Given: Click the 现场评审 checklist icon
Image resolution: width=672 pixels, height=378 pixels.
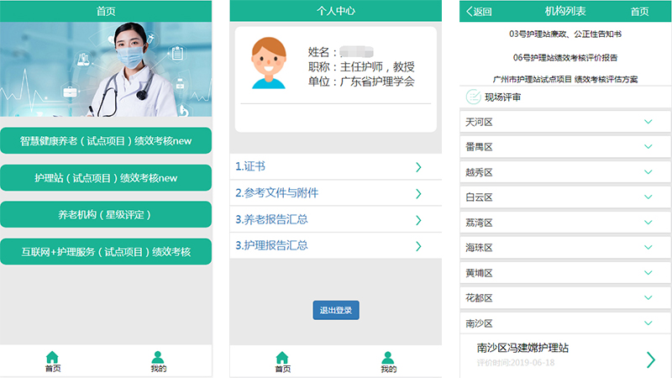Looking at the screenshot, I should [473, 97].
